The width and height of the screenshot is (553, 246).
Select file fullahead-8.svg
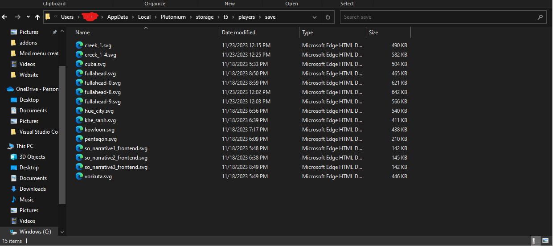[102, 92]
